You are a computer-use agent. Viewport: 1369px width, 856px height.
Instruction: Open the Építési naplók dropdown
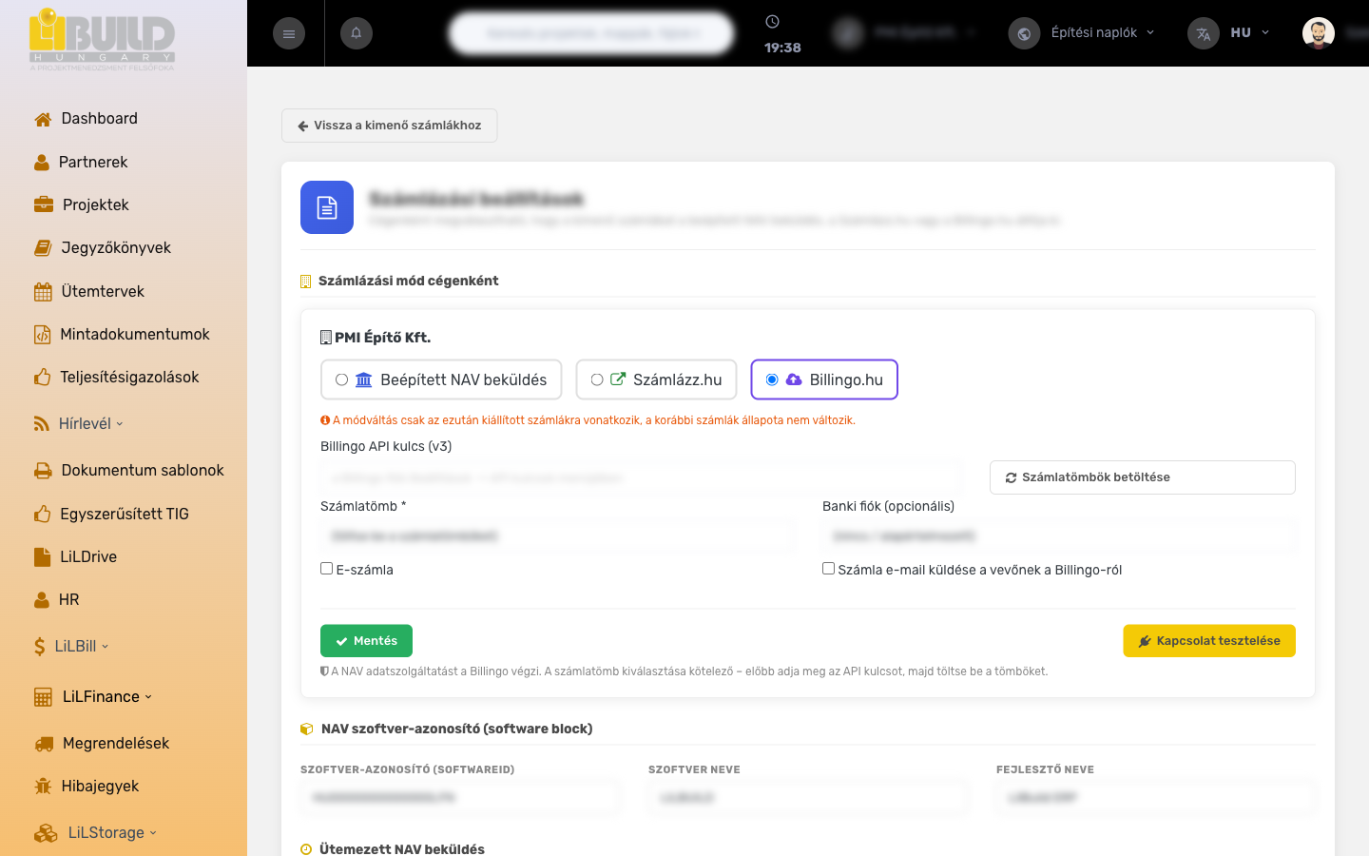point(1103,32)
